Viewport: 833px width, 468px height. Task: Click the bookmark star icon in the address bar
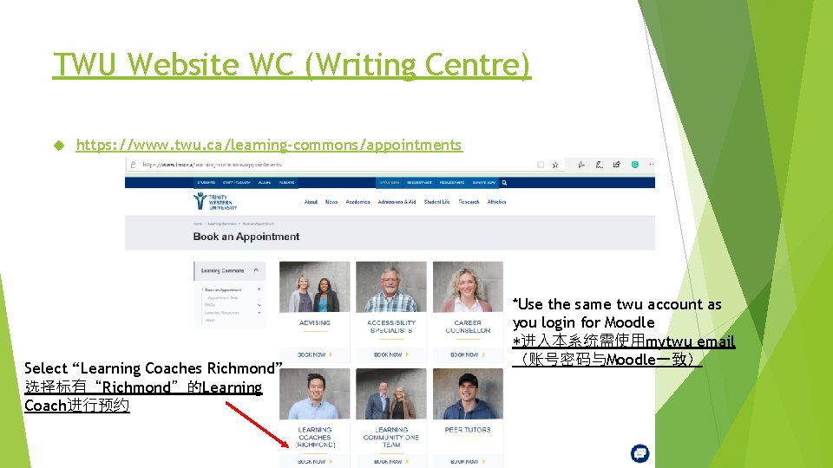pyautogui.click(x=555, y=165)
